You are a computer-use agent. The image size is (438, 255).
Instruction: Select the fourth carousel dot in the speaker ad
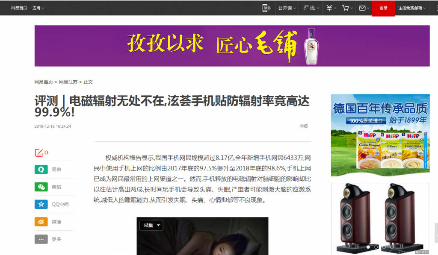tap(392, 247)
